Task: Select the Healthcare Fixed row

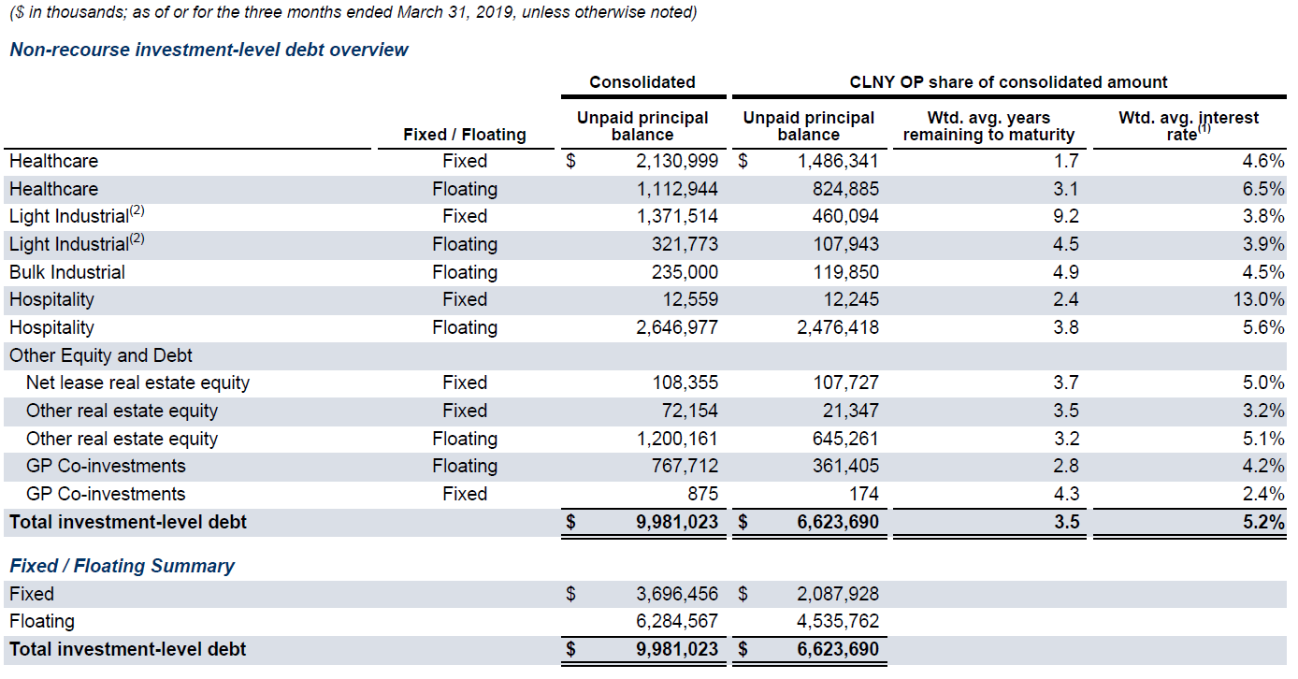Action: [281, 161]
